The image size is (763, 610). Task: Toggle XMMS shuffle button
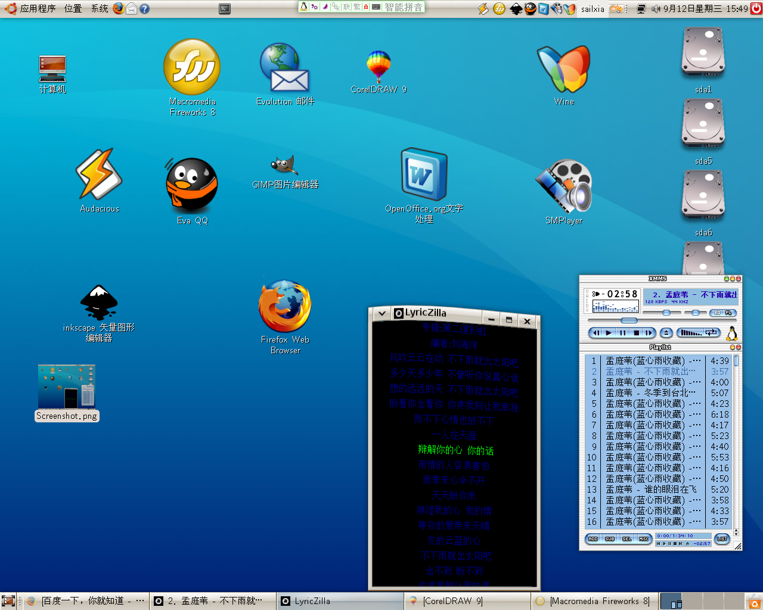tap(690, 333)
